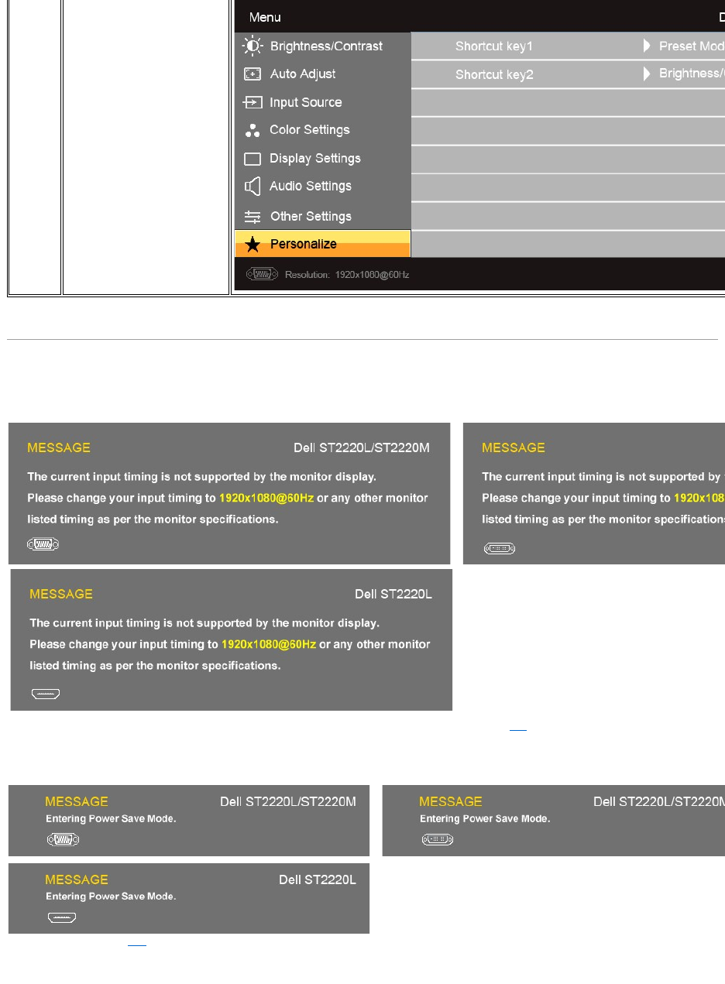Click Entering Power Save Mode text, HDMI message
The width and height of the screenshot is (725, 984).
click(111, 897)
